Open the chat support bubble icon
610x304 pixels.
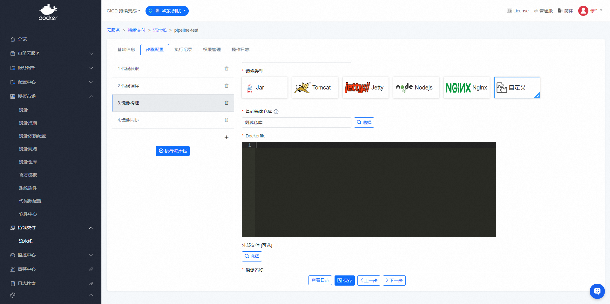(597, 291)
